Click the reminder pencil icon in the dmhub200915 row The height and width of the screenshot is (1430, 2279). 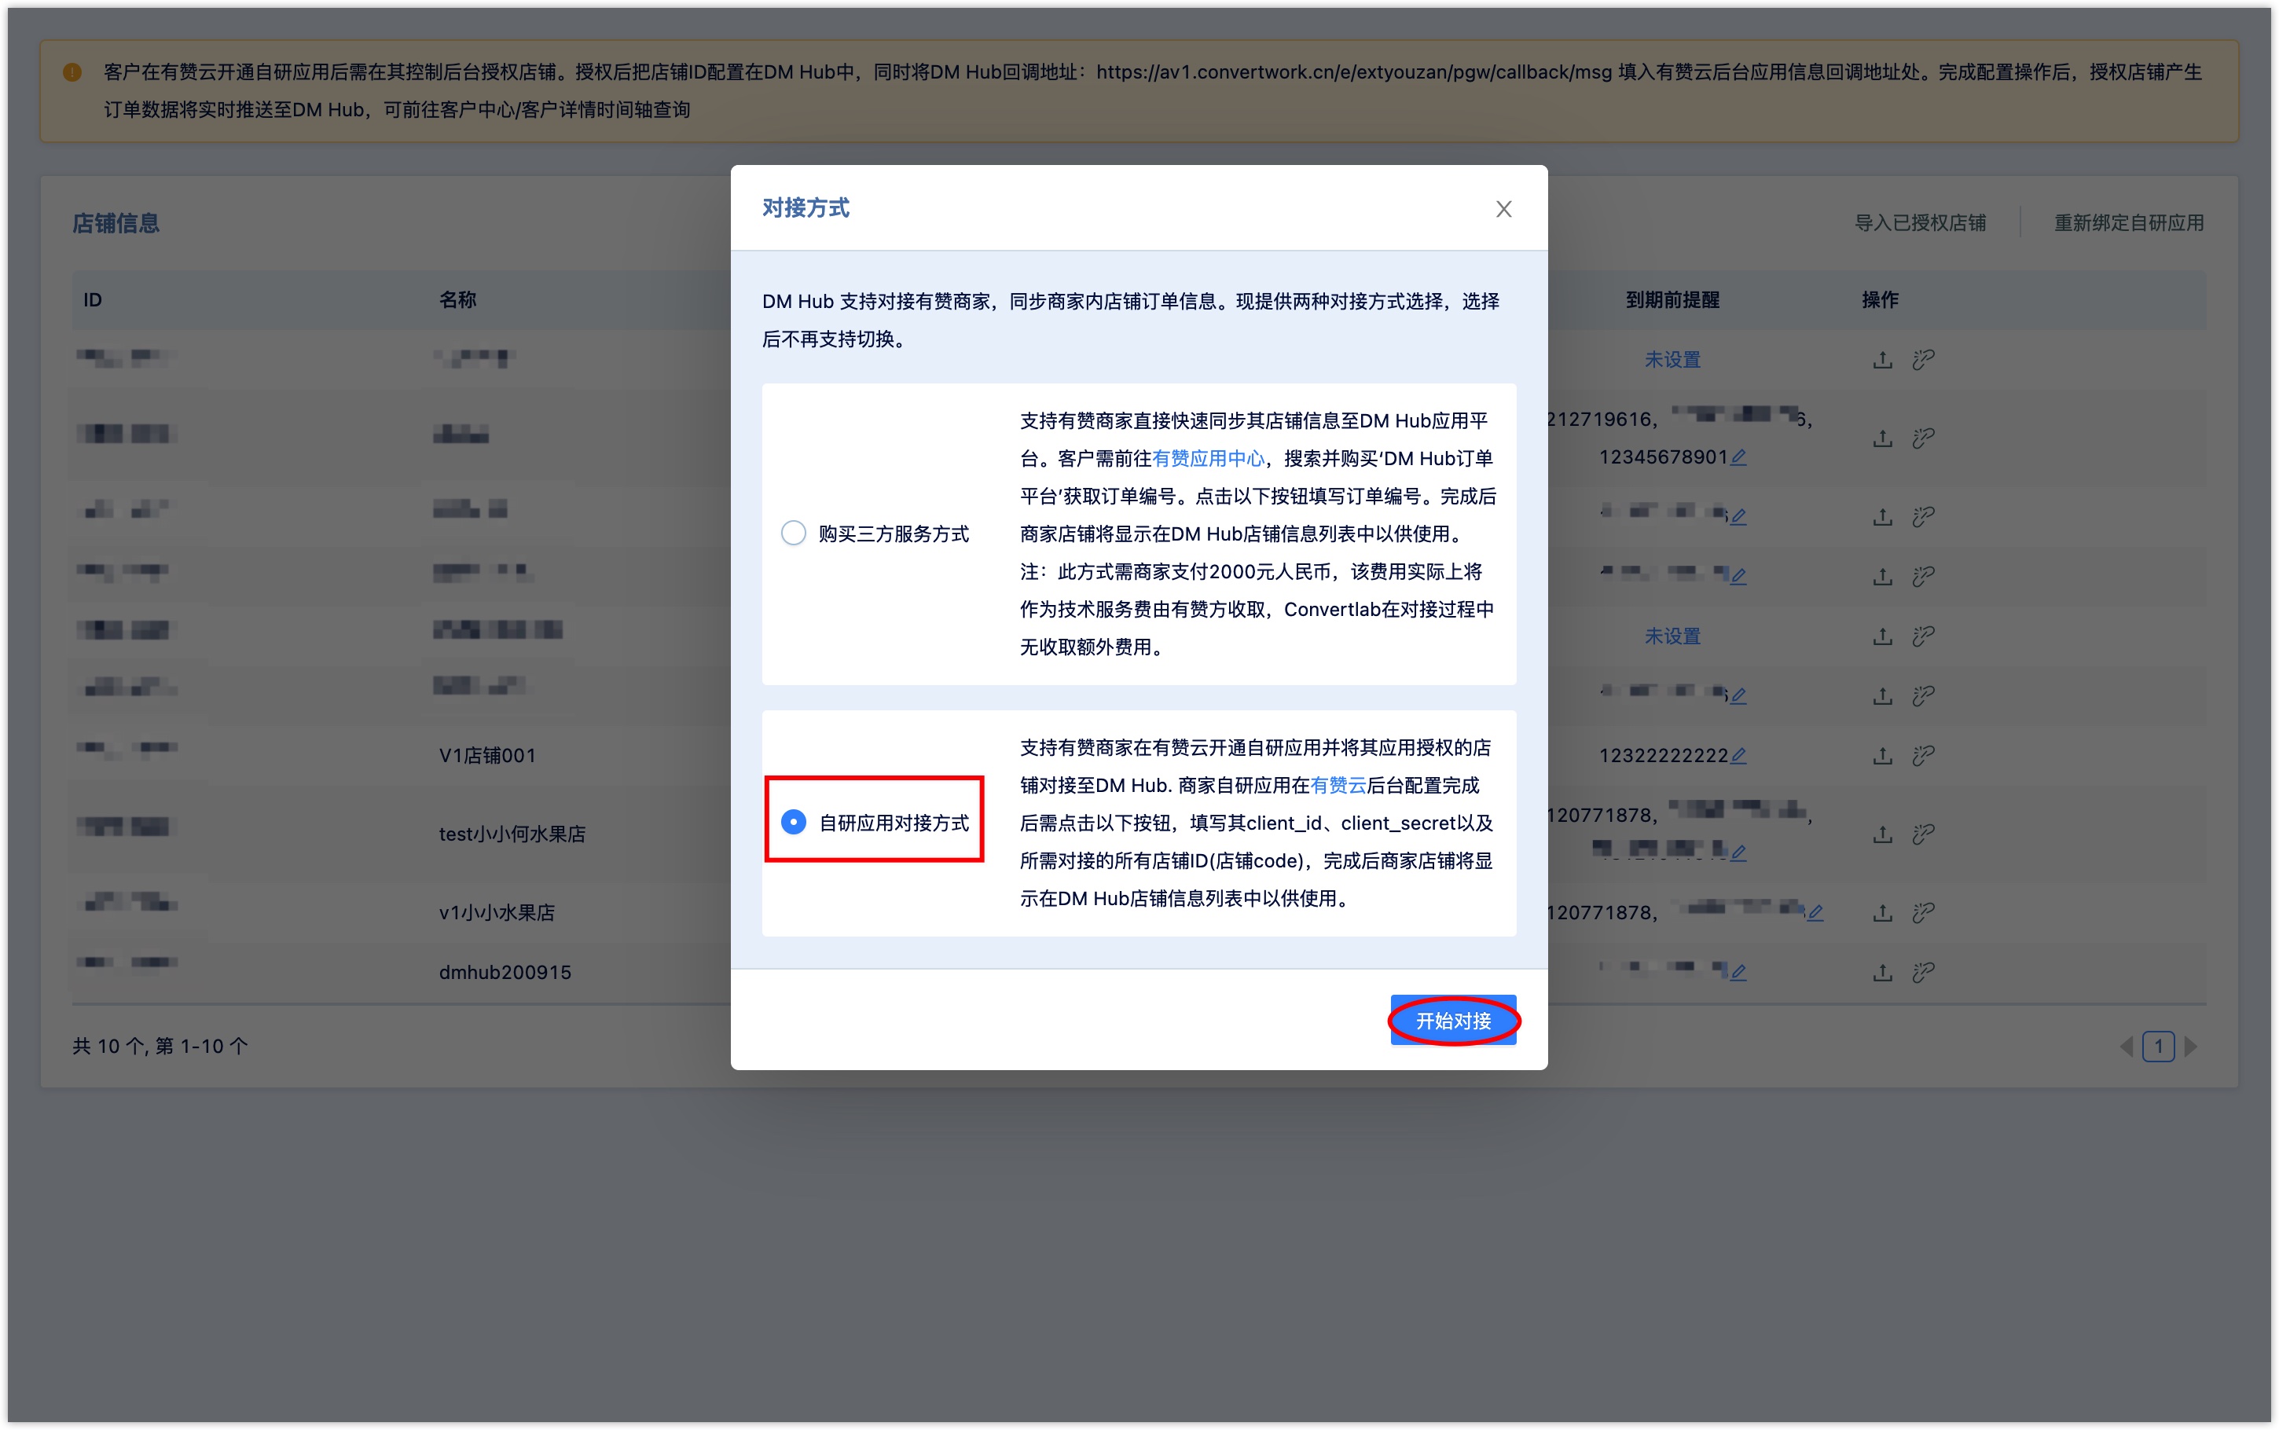click(1738, 971)
